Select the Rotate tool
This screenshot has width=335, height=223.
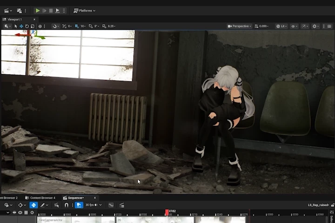pyautogui.click(x=27, y=26)
